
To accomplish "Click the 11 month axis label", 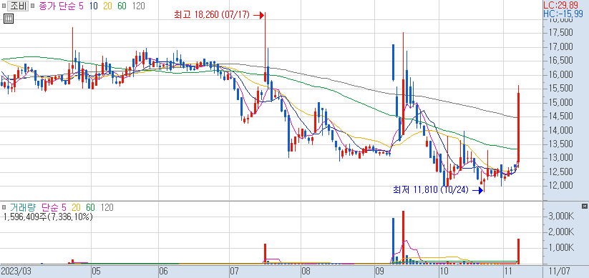I will click(508, 271).
